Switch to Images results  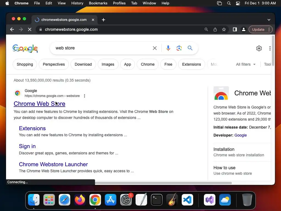point(108,64)
